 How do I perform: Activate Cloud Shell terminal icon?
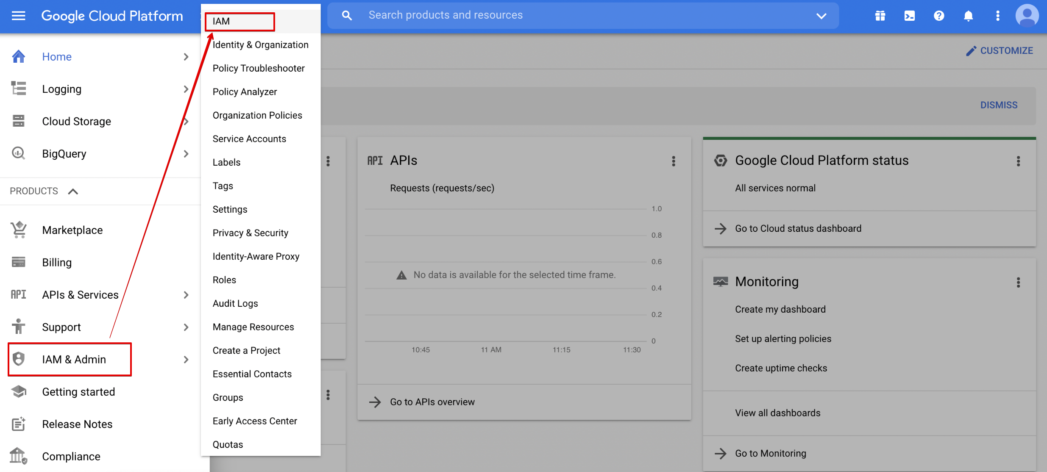pyautogui.click(x=909, y=16)
